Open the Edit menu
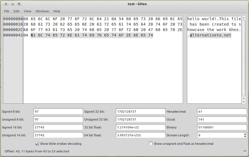The width and height of the screenshot is (249, 157). pyautogui.click(x=17, y=11)
